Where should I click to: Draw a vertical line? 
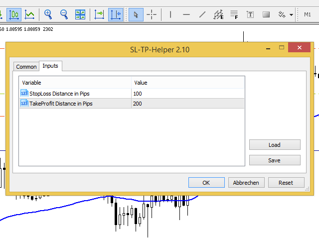[170, 14]
